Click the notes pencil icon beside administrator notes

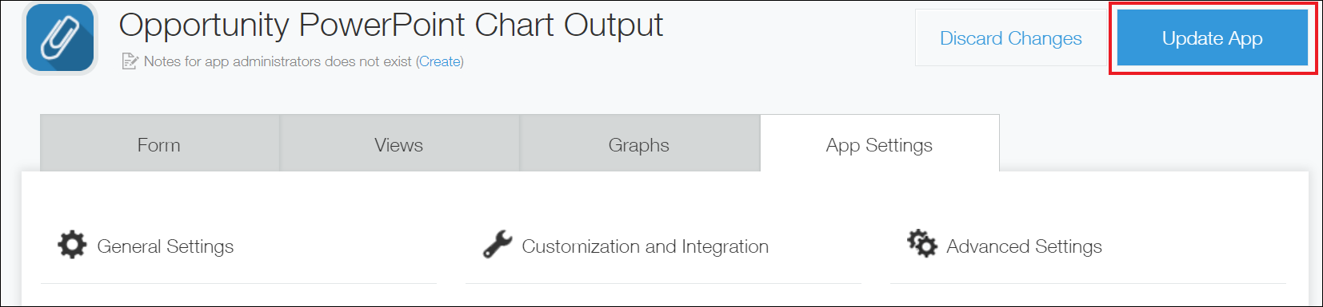[130, 61]
